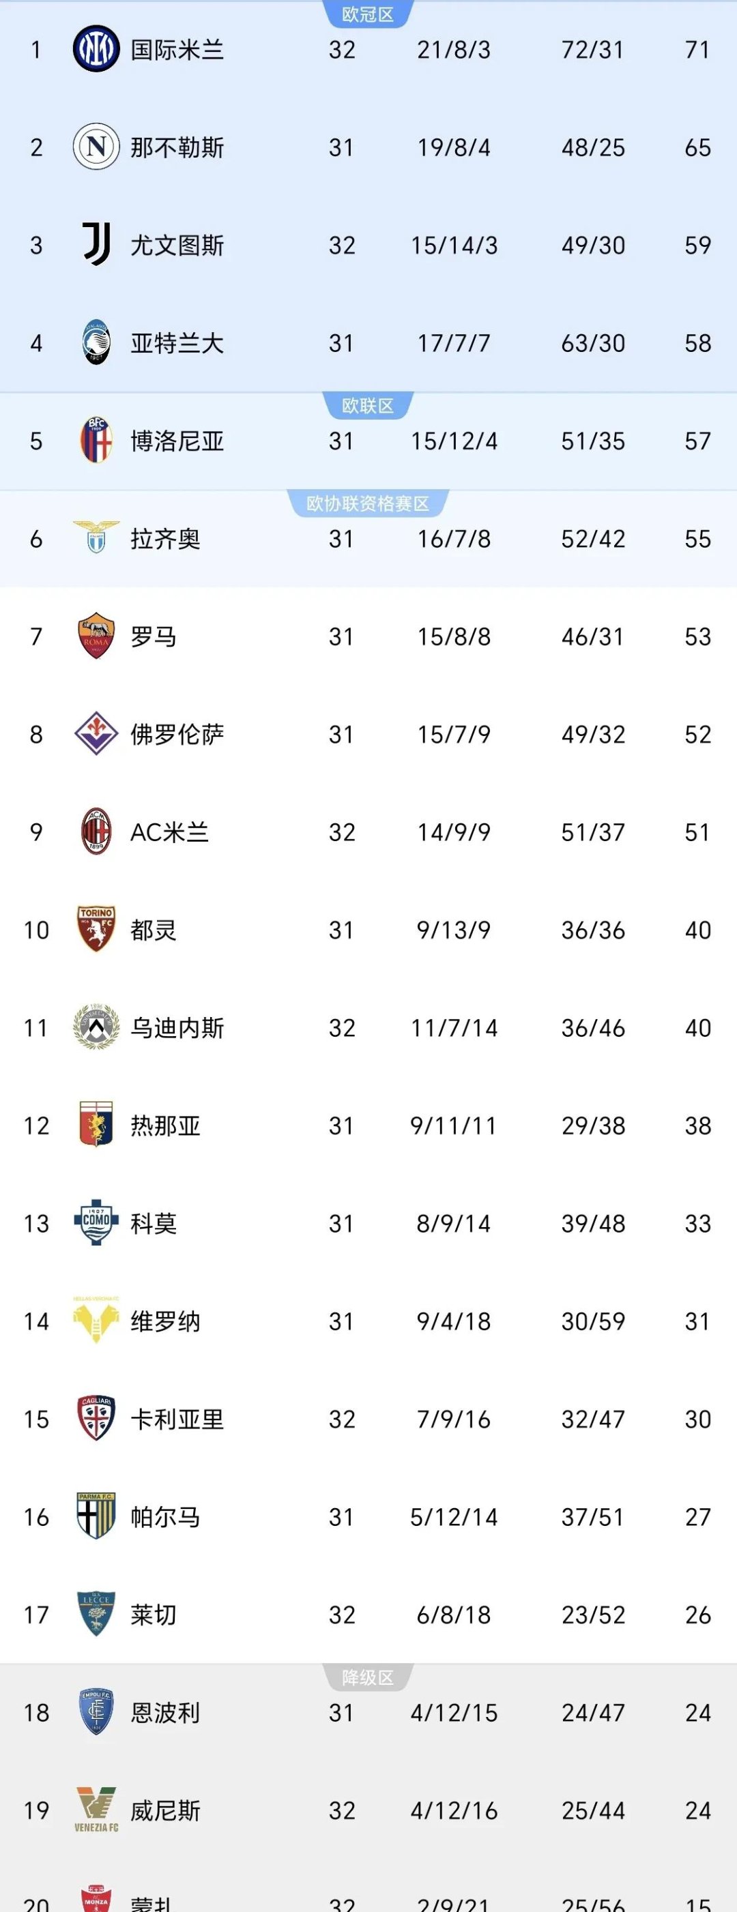Screen dimensions: 737x1912
Task: Click the Napoli club badge
Action: [96, 147]
